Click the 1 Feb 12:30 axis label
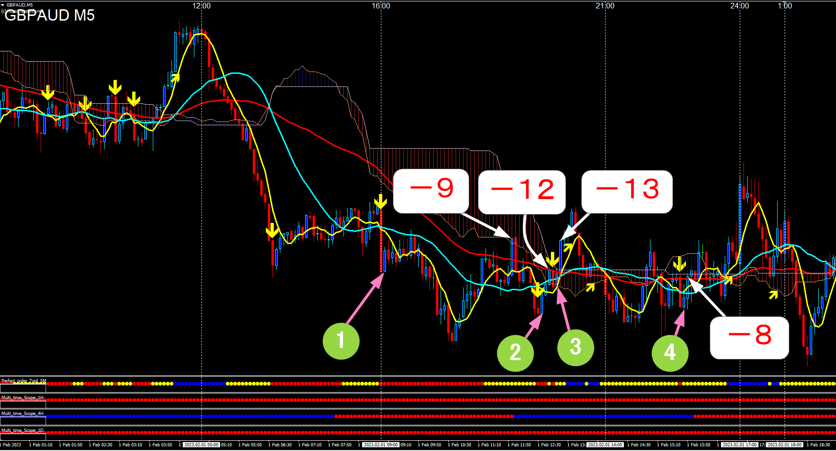 [x=549, y=445]
